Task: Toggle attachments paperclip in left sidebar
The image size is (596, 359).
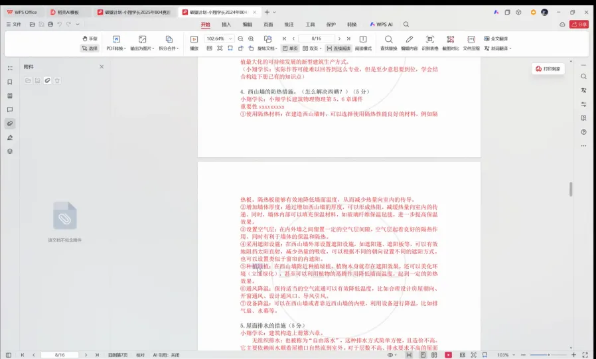Action: tap(10, 123)
